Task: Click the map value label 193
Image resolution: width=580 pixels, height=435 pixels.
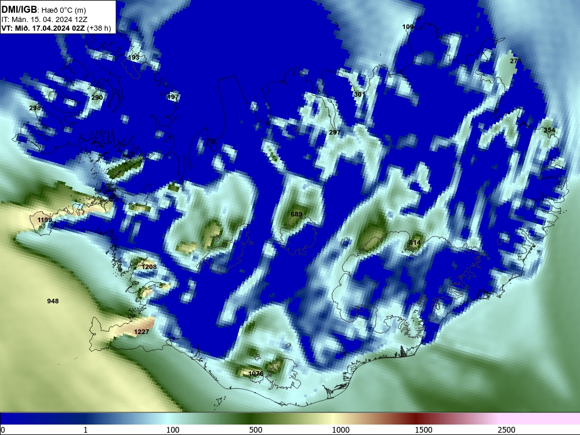Action: 133,57
